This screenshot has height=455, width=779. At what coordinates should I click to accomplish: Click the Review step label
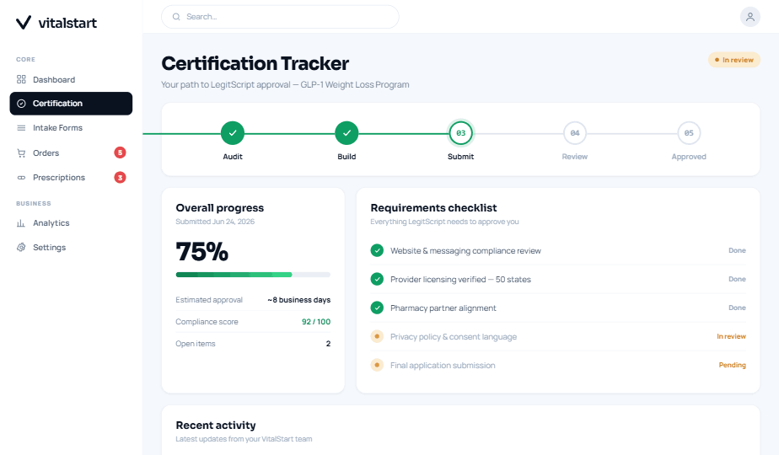click(575, 157)
